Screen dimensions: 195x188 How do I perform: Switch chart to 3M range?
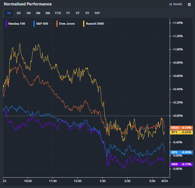pos(38,13)
